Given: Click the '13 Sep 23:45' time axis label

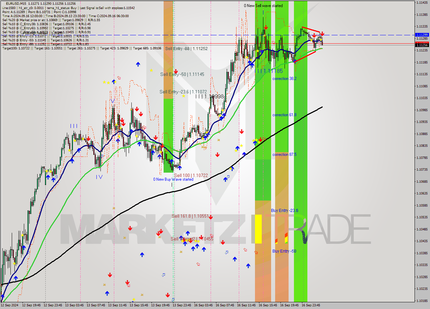Looking at the screenshot, I should pyautogui.click(x=183, y=305).
